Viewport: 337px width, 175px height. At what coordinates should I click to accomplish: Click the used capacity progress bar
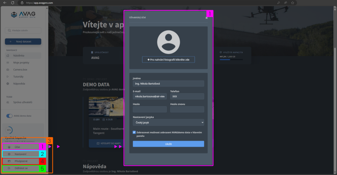point(231,60)
